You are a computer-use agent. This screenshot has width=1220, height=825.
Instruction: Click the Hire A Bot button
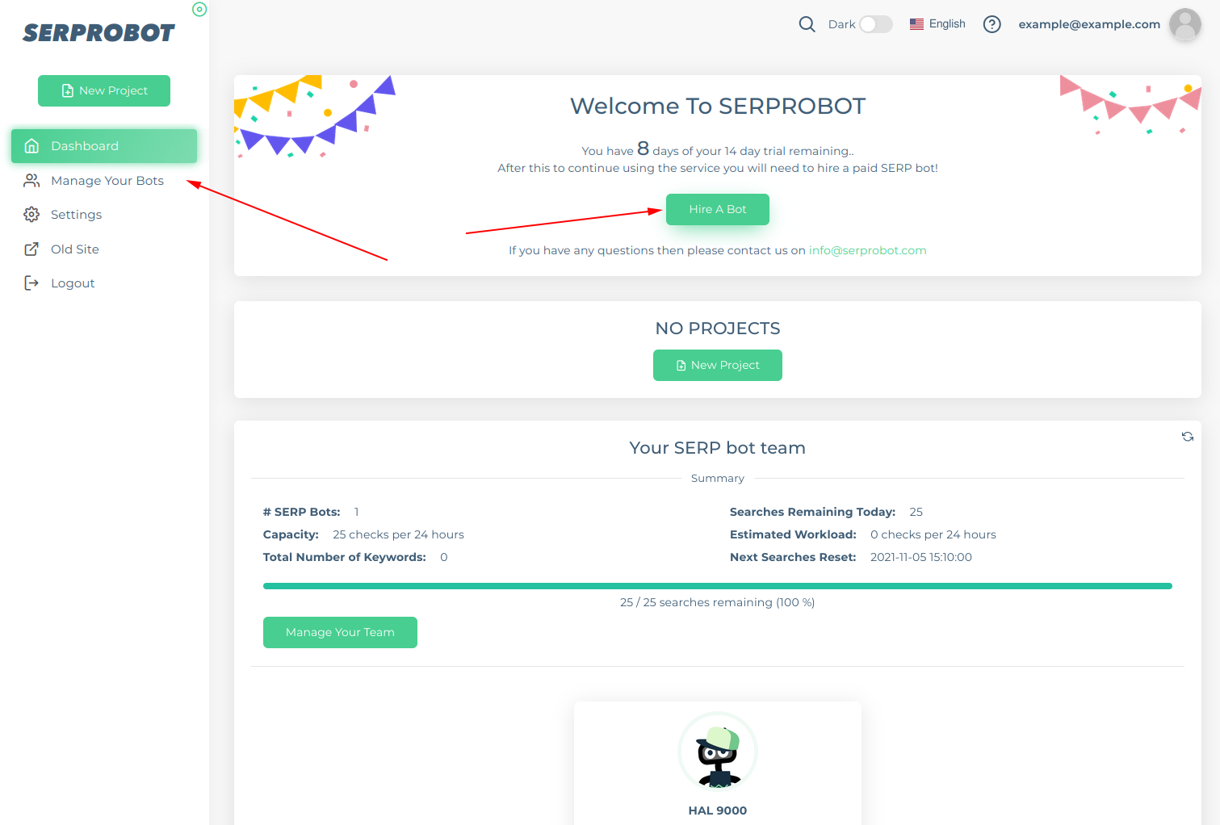coord(718,209)
